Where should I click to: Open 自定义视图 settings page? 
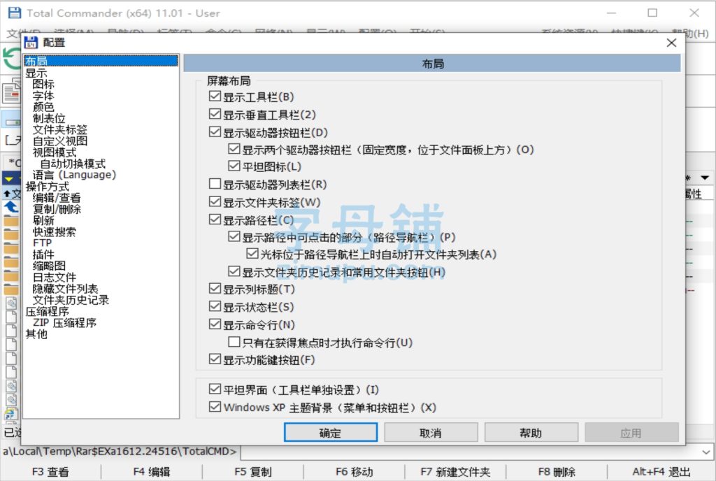click(60, 141)
